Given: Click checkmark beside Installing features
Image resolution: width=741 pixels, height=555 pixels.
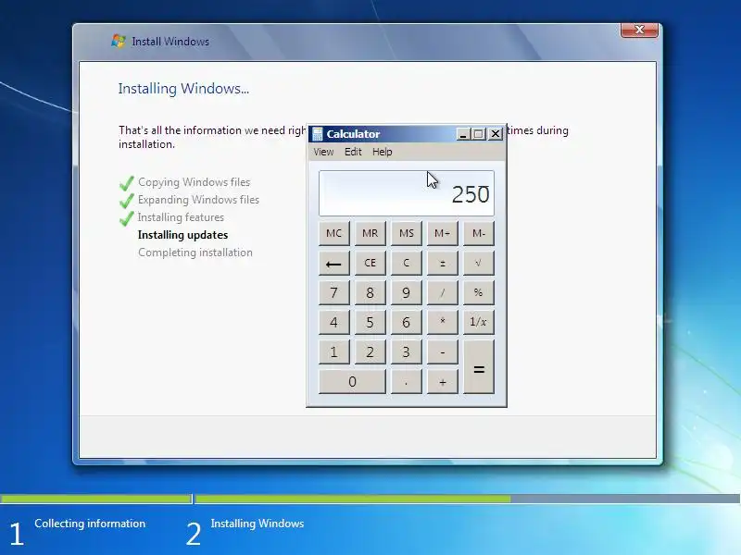Looking at the screenshot, I should pyautogui.click(x=127, y=218).
